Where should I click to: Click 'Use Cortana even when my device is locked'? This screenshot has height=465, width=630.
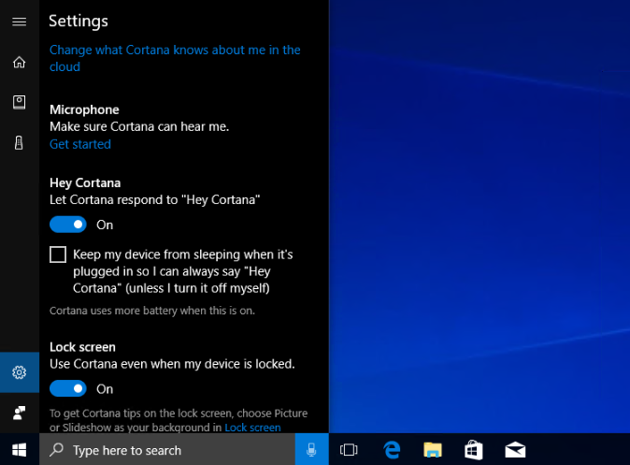[x=172, y=364]
